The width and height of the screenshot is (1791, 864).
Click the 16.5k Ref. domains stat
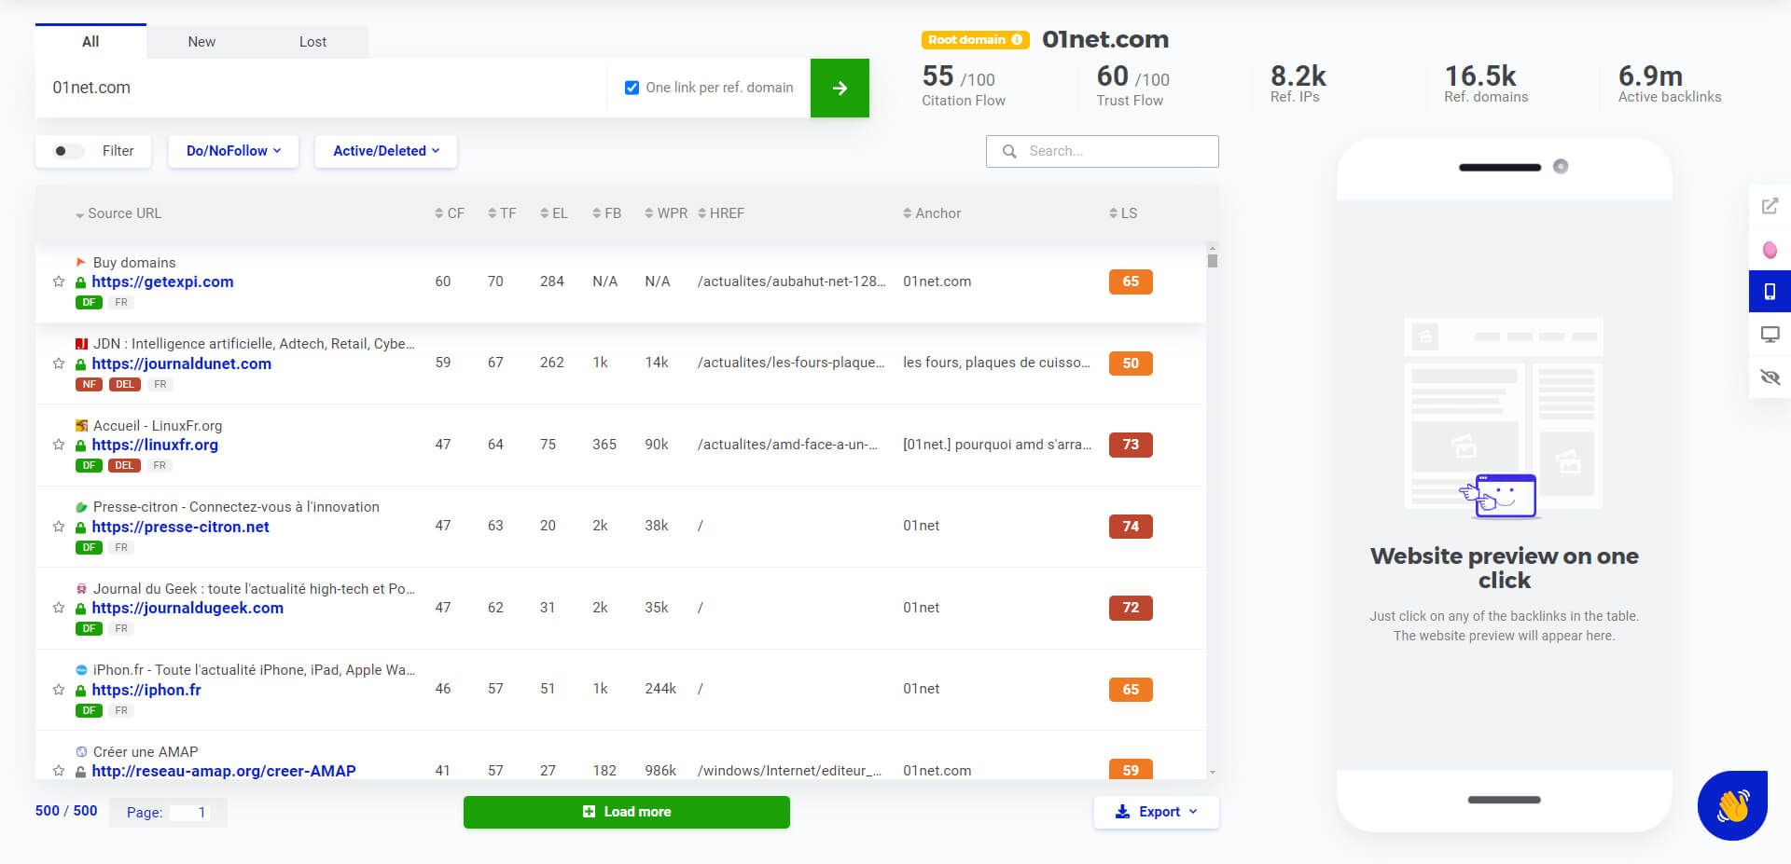tap(1486, 84)
